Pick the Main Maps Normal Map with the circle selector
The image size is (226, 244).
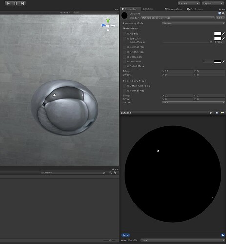pos(128,47)
